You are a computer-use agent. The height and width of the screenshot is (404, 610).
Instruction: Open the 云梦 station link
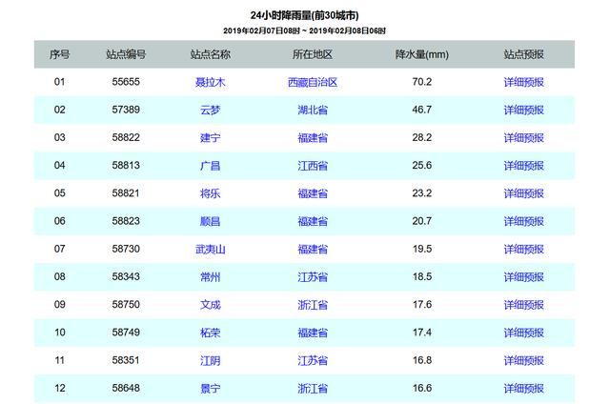[x=210, y=110]
